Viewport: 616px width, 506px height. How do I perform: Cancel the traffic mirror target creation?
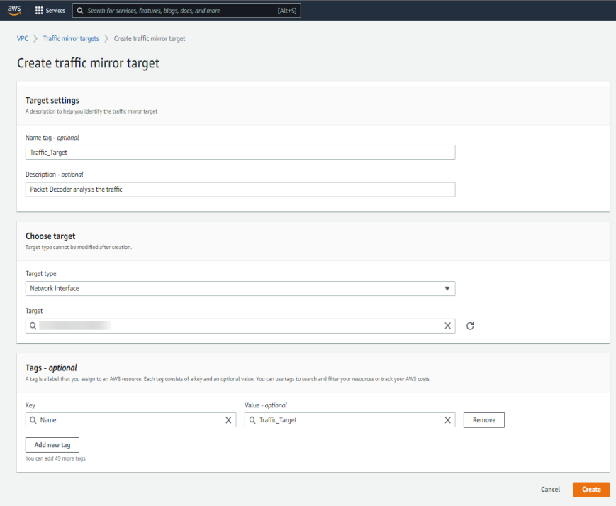(x=550, y=490)
